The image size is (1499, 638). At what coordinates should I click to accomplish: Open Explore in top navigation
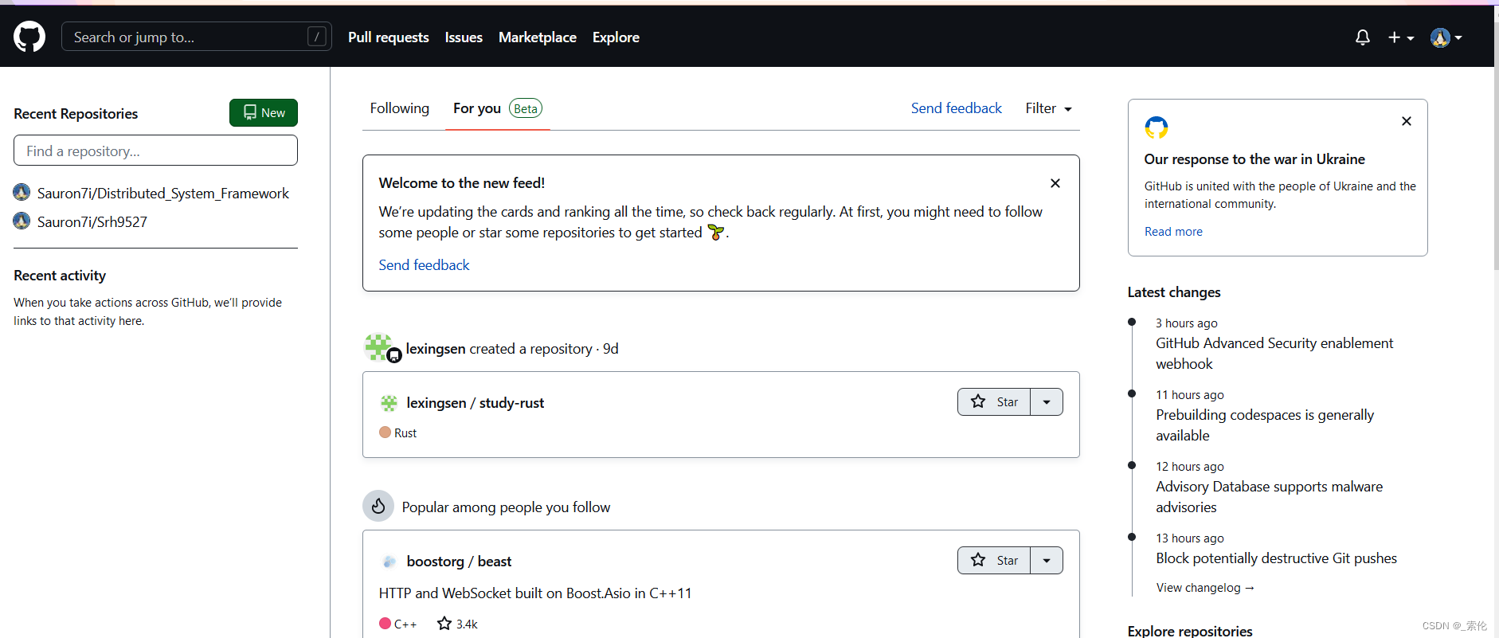pyautogui.click(x=616, y=37)
